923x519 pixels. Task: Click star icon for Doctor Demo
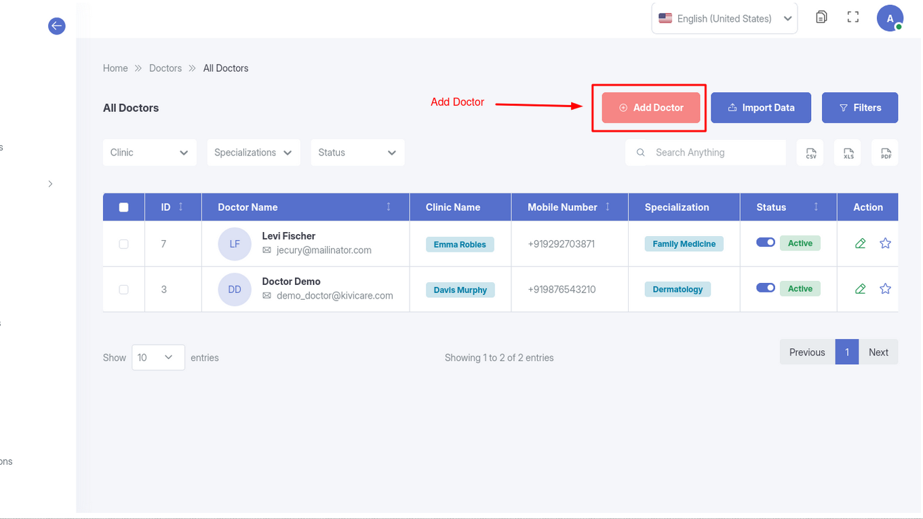pyautogui.click(x=885, y=289)
